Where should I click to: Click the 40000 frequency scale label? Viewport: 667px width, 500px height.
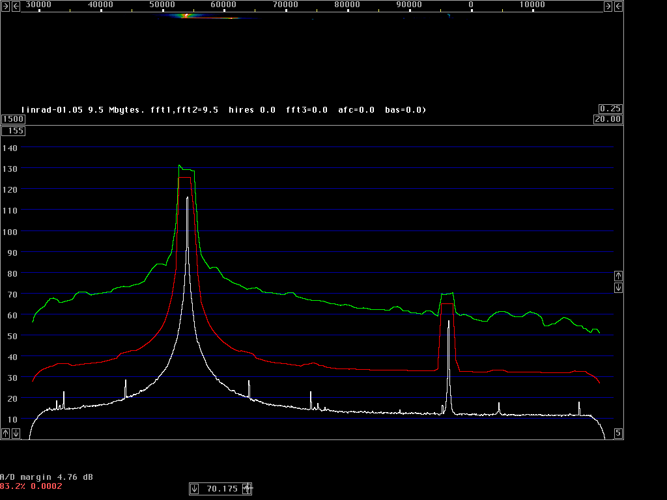coord(100,5)
